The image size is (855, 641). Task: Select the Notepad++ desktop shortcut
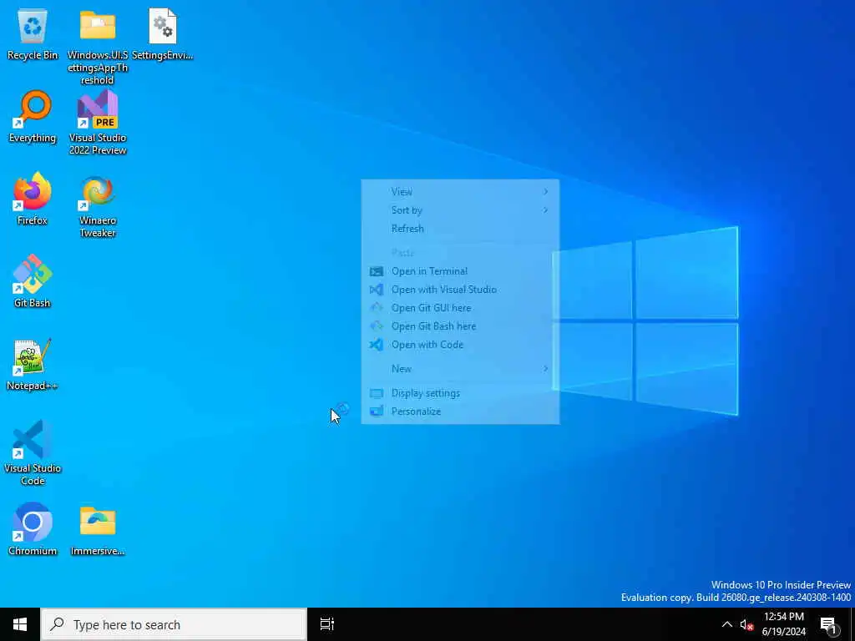pyautogui.click(x=33, y=365)
